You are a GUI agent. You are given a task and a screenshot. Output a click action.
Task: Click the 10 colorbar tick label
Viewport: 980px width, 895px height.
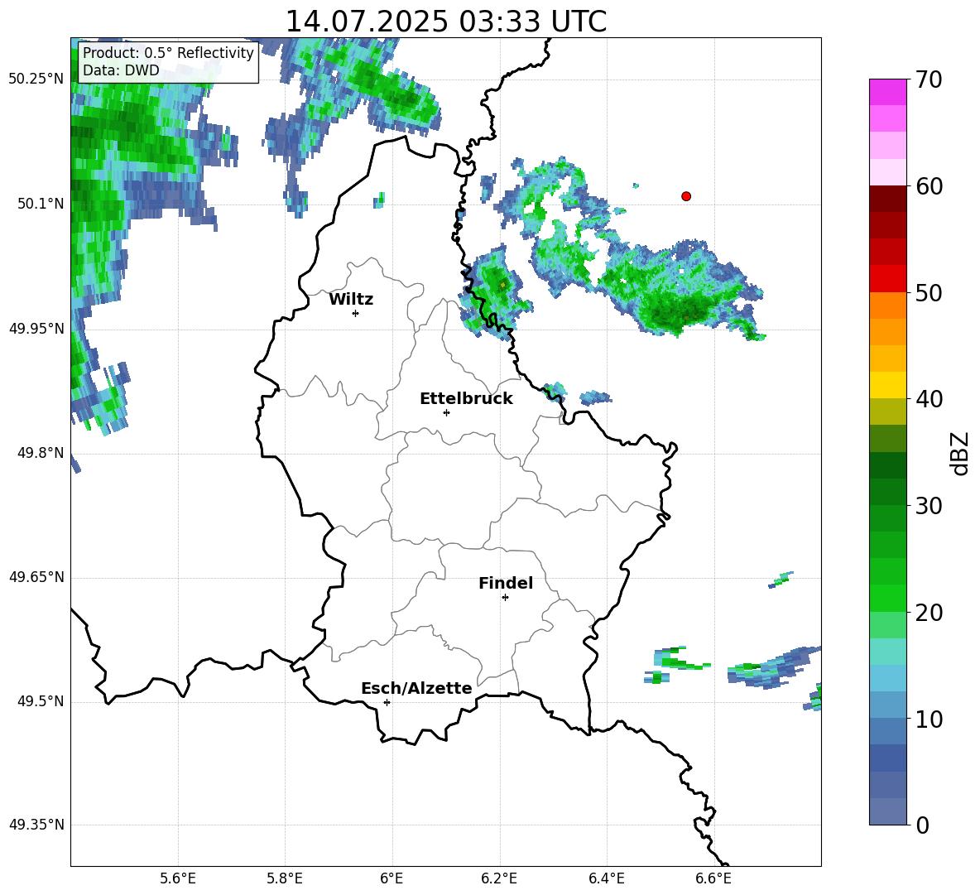[929, 719]
